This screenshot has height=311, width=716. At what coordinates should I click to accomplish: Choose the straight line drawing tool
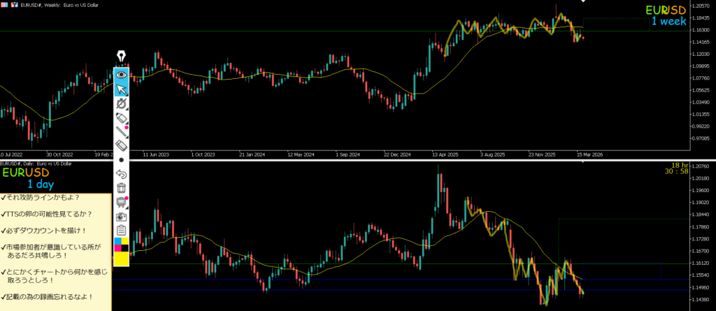tap(121, 131)
